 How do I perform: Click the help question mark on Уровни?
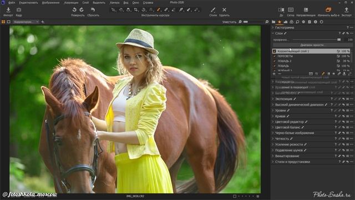click(332, 111)
